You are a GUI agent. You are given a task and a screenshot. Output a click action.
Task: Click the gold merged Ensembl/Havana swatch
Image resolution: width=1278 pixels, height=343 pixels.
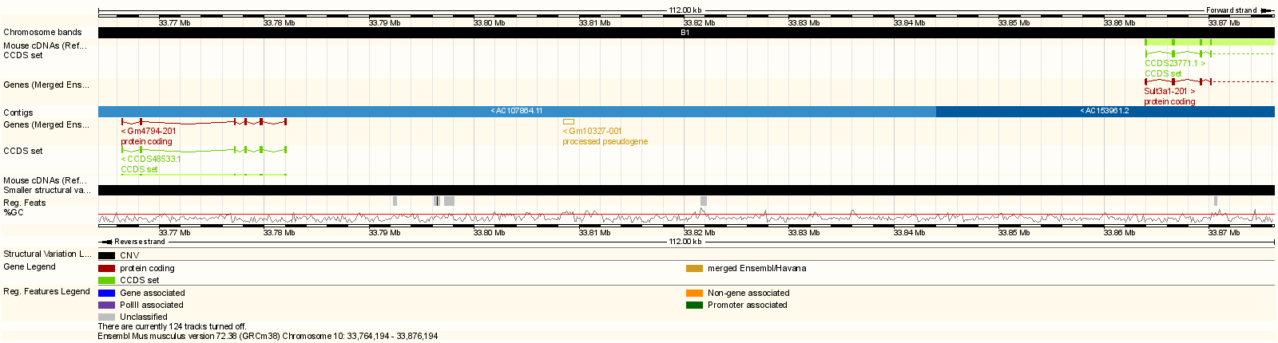point(694,269)
